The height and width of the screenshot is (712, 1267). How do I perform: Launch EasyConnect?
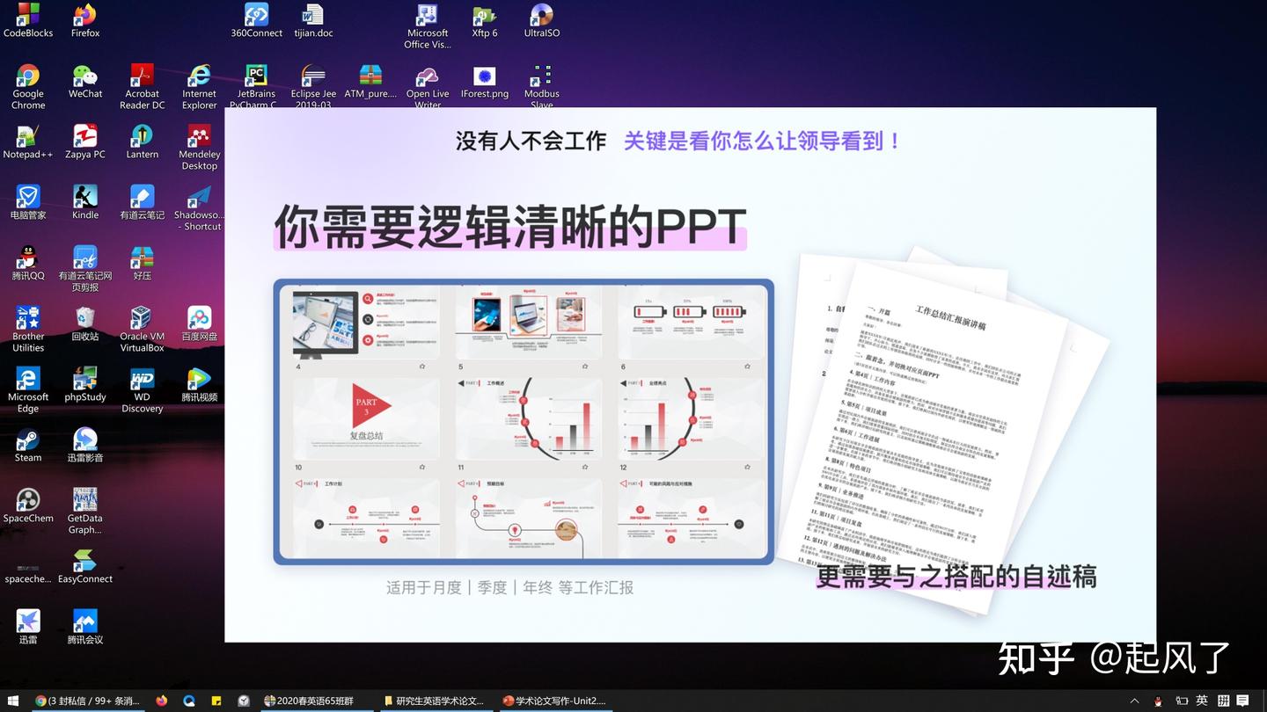click(x=84, y=561)
